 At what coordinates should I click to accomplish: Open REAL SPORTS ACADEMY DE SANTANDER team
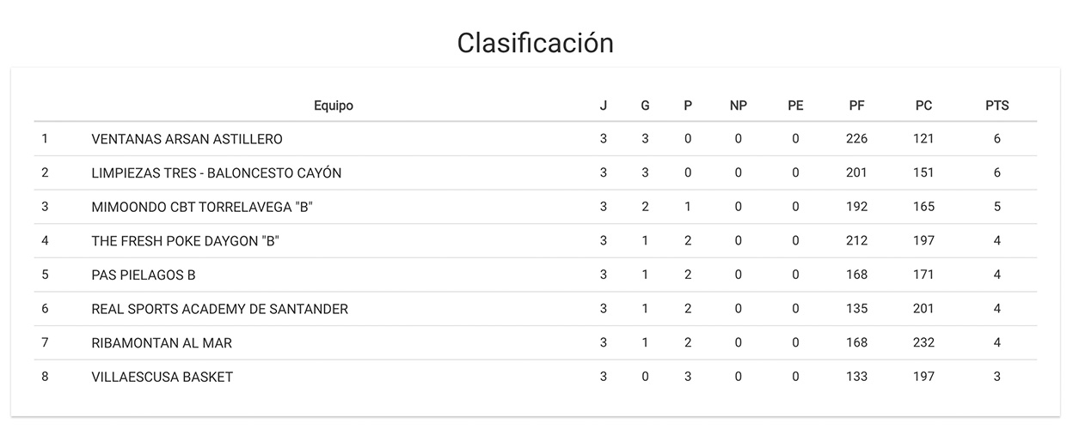click(219, 309)
